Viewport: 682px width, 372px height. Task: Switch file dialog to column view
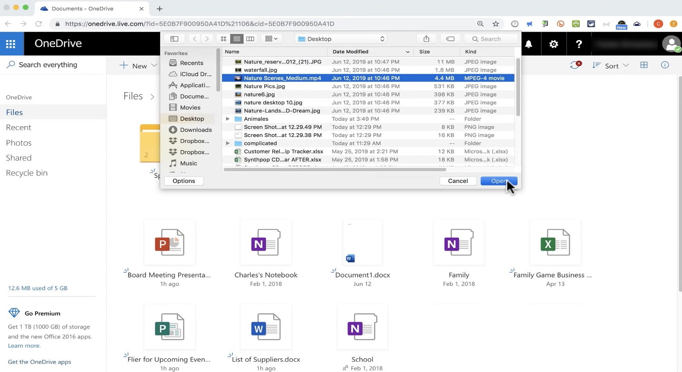point(250,39)
